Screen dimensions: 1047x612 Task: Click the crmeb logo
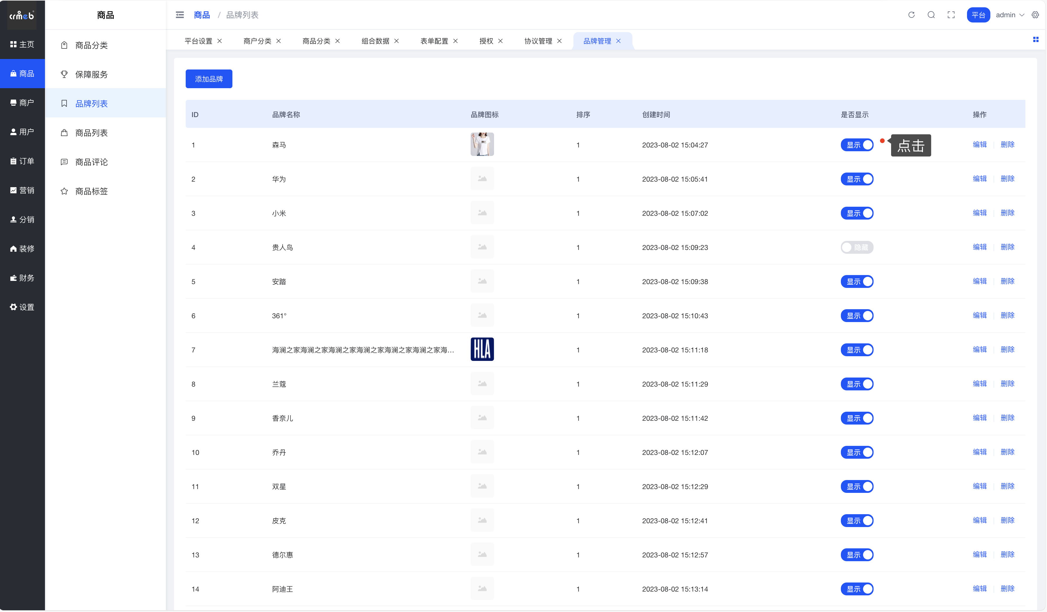tap(22, 15)
